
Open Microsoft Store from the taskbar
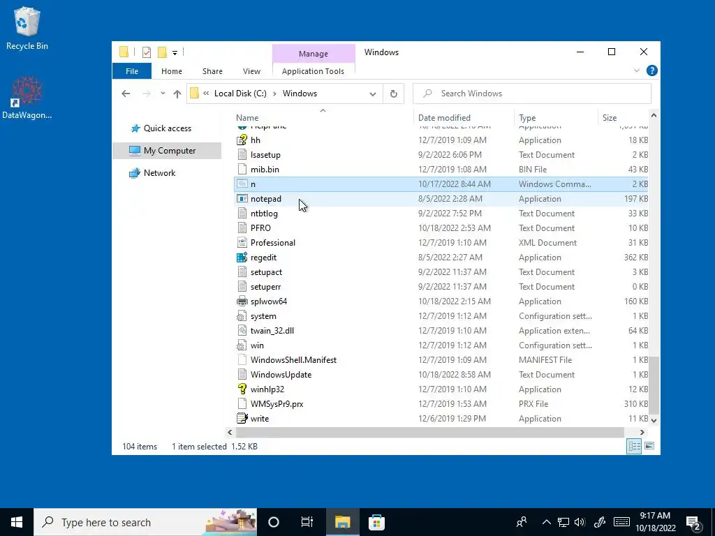(x=376, y=522)
